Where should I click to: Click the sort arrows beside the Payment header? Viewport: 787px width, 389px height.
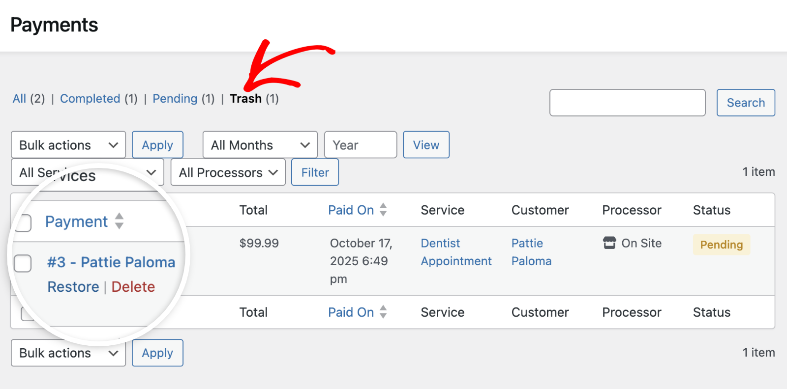[119, 221]
